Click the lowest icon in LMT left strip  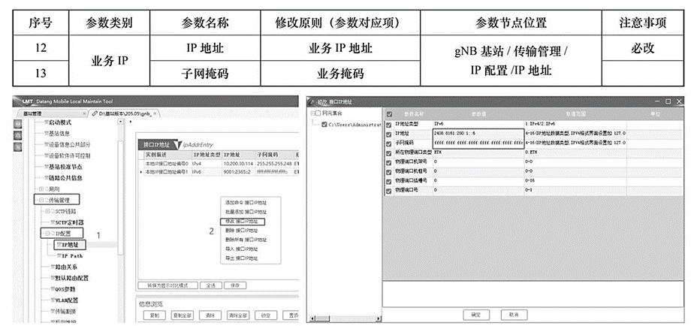tap(18, 146)
